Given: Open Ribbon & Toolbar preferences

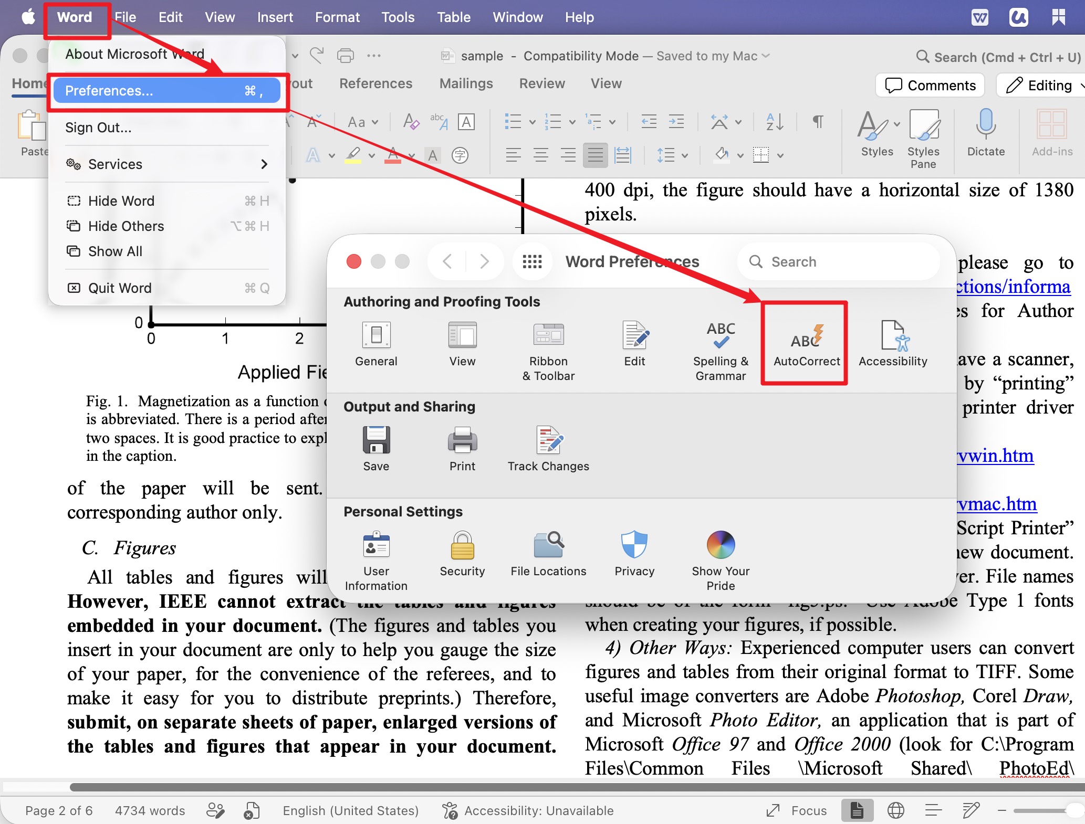Looking at the screenshot, I should (548, 352).
